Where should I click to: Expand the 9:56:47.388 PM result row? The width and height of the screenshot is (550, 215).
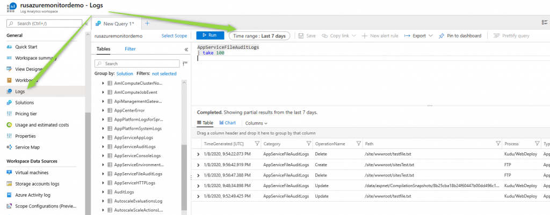[x=198, y=175]
